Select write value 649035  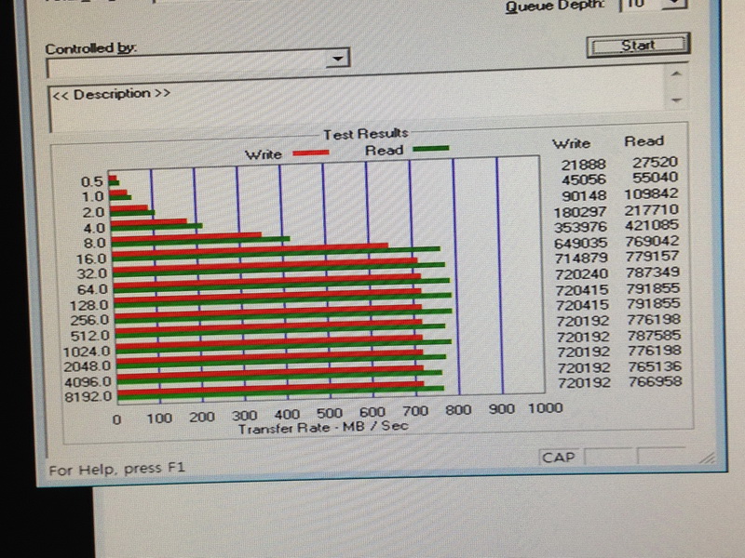click(x=580, y=244)
